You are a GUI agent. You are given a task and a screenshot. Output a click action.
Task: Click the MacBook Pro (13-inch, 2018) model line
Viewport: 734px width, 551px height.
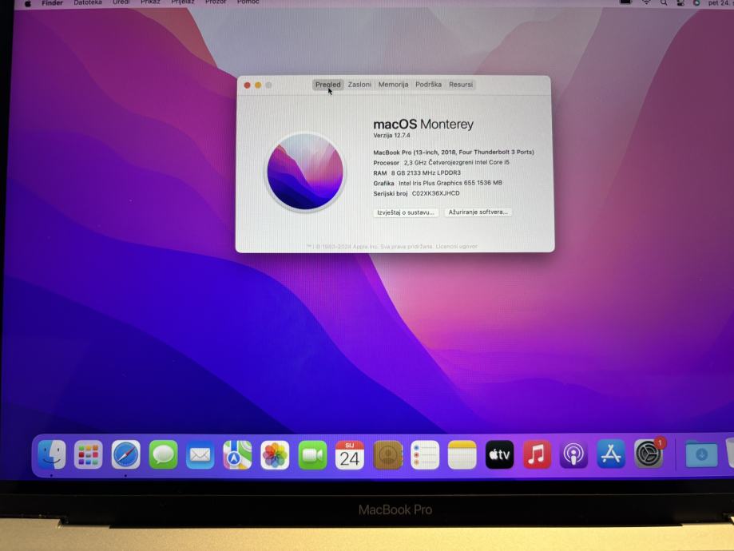click(x=454, y=153)
